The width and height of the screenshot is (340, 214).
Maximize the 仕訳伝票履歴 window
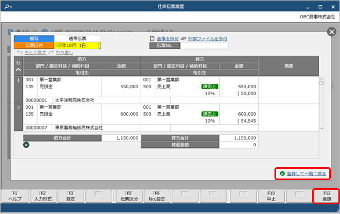[320, 7]
